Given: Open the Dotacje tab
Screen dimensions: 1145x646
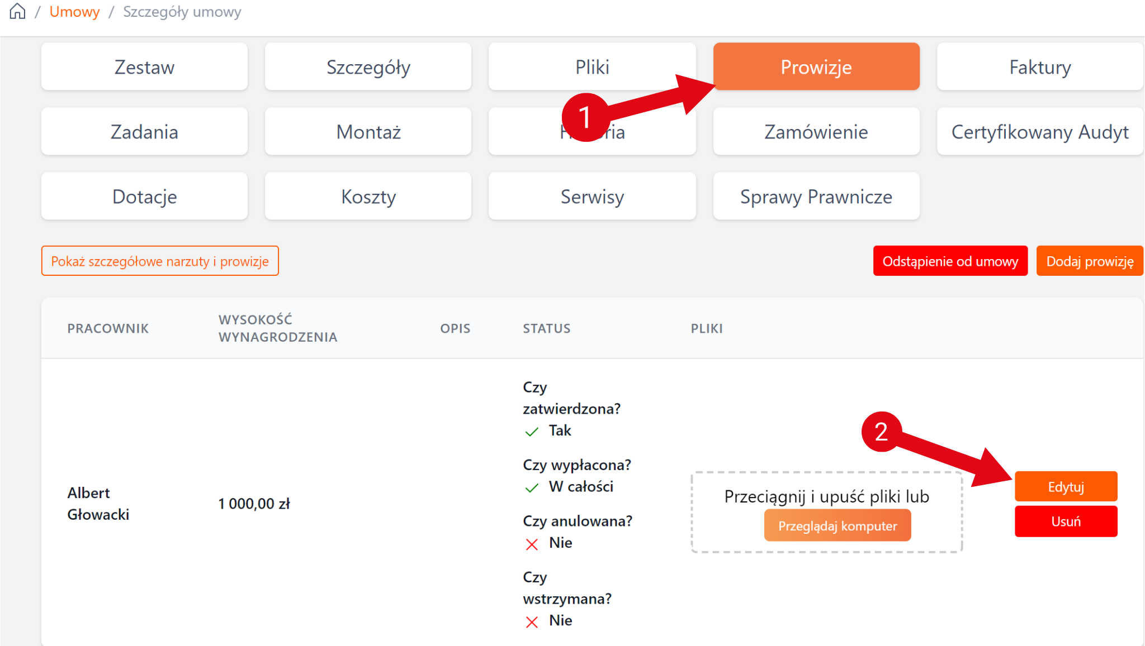Looking at the screenshot, I should (x=144, y=197).
